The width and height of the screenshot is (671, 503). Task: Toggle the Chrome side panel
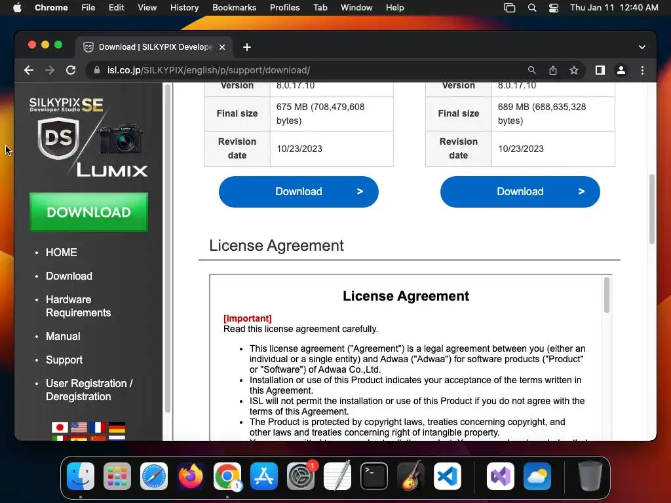[x=600, y=70]
